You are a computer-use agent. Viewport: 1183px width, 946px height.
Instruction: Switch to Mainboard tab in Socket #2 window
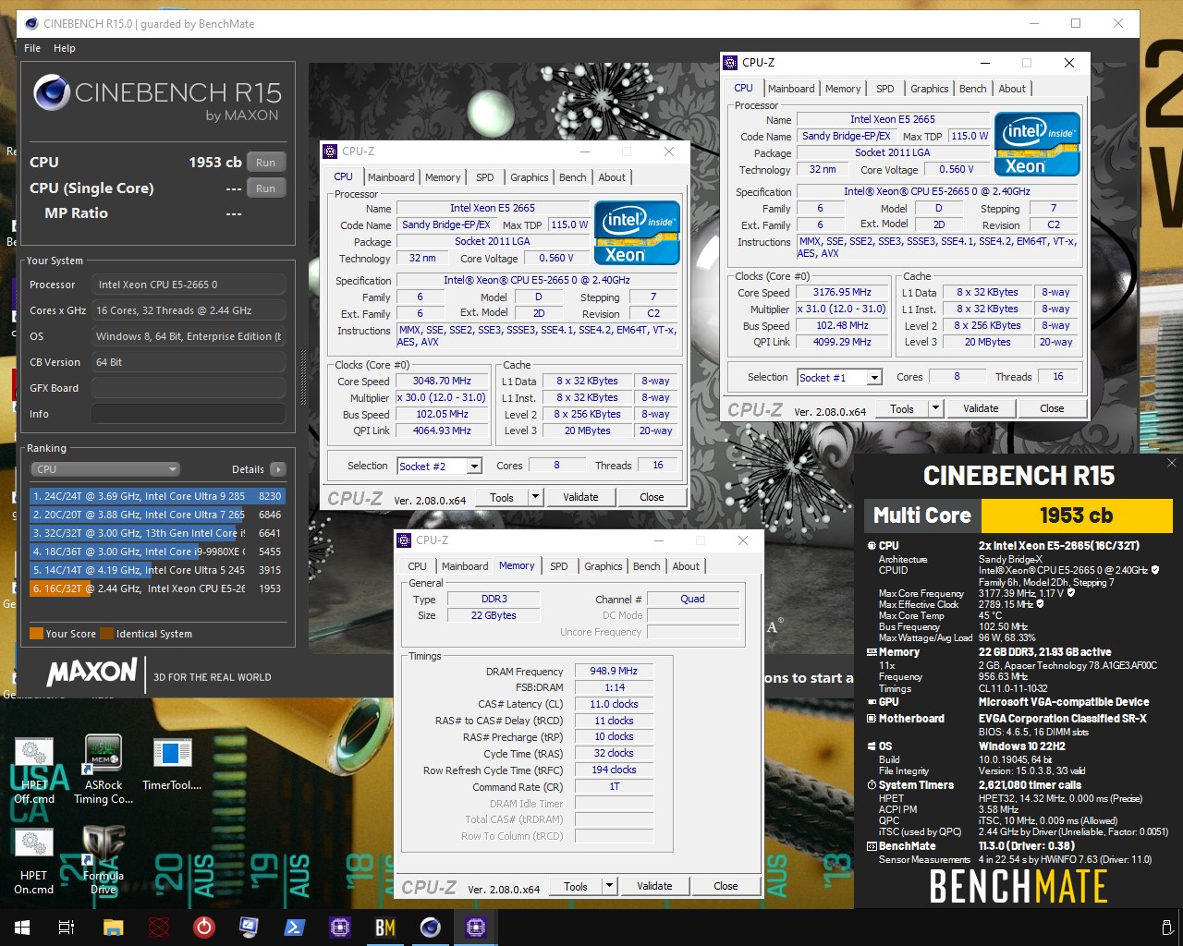click(x=391, y=177)
